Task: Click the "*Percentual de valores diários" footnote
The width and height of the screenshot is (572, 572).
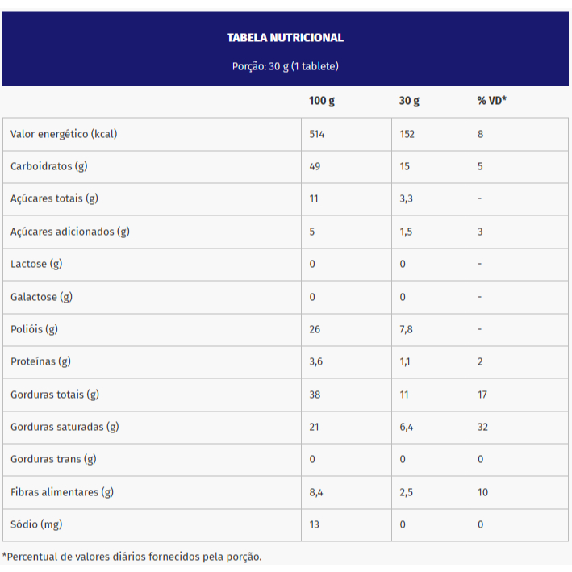Action: tap(132, 557)
